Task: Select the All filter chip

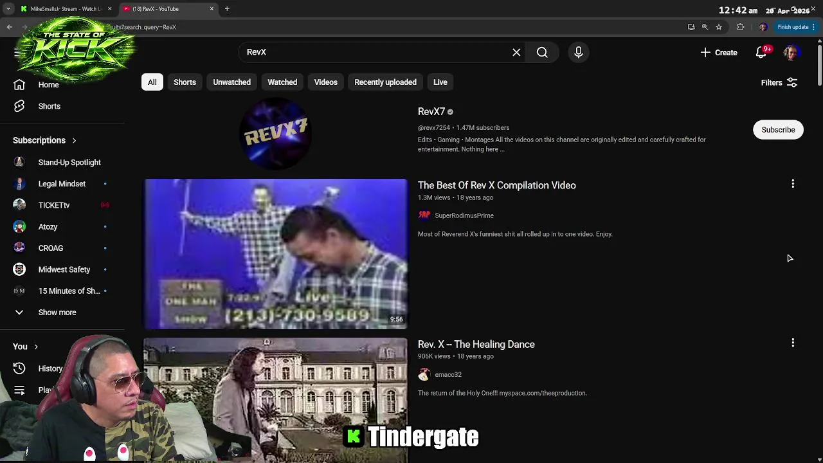Action: (152, 82)
